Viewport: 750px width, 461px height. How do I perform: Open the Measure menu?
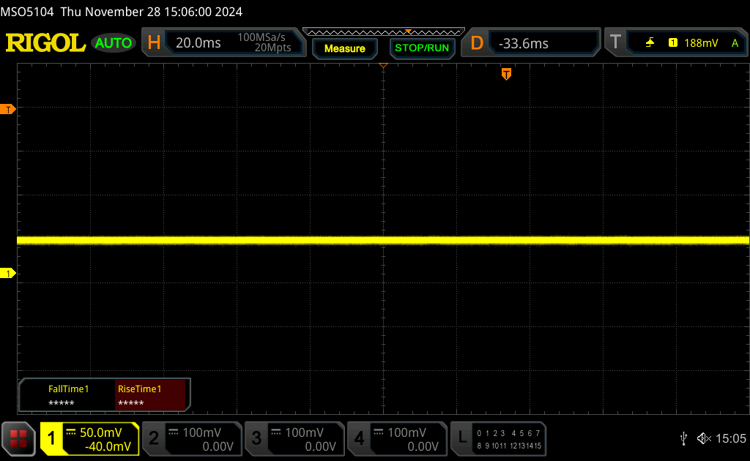click(x=344, y=48)
